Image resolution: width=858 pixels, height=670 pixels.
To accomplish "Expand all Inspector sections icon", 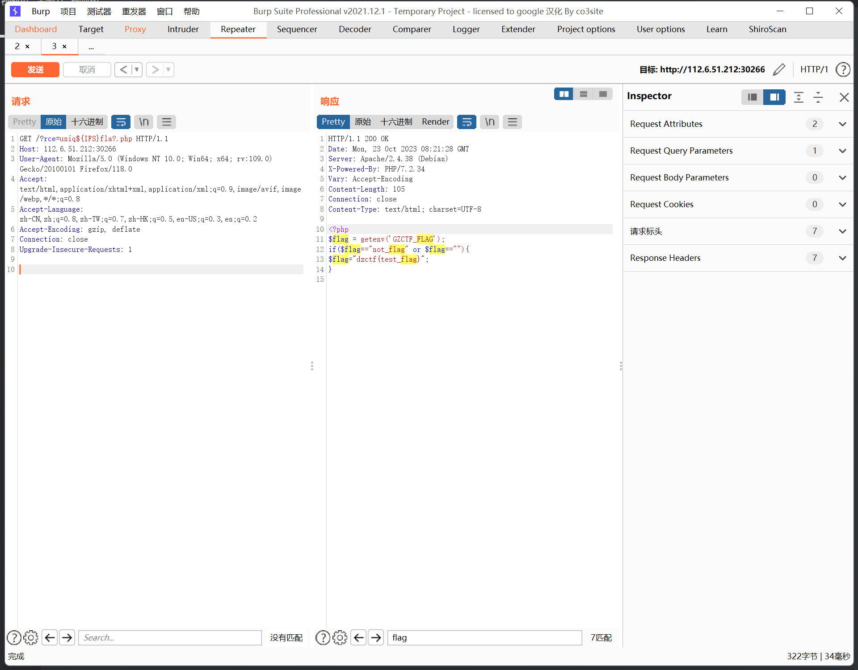I will point(799,97).
